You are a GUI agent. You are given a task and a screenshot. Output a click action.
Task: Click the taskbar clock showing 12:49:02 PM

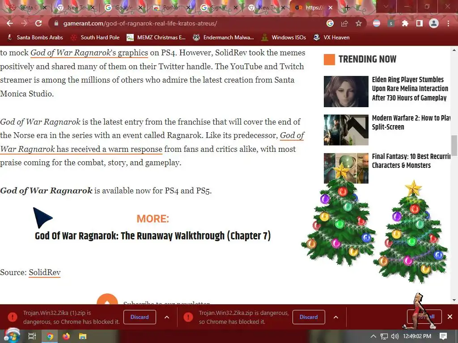point(417,336)
